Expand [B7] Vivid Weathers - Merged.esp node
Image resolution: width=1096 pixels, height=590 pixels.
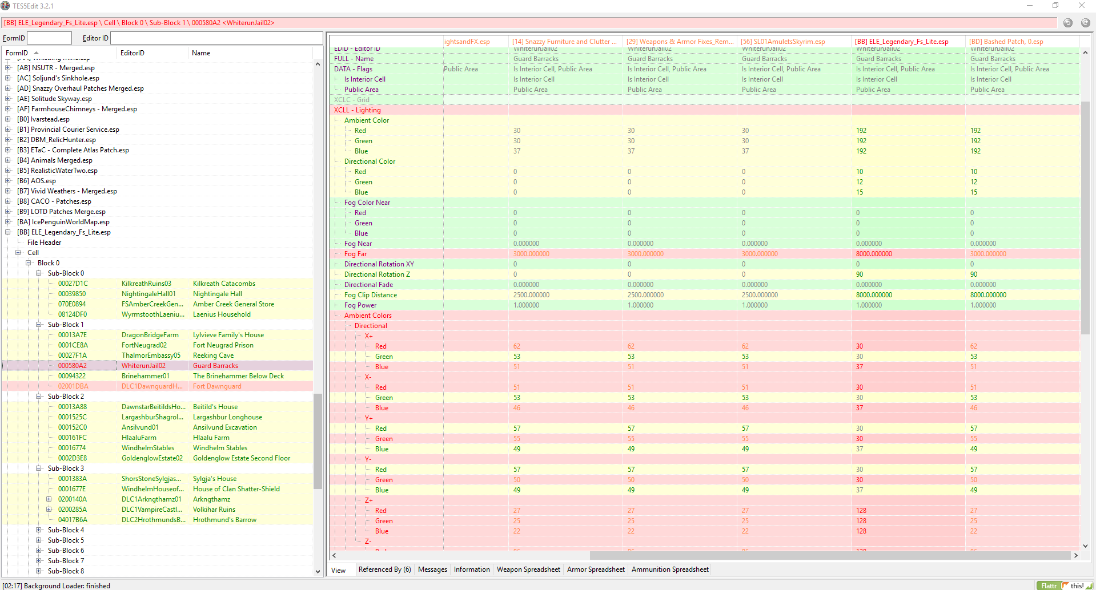pos(8,191)
